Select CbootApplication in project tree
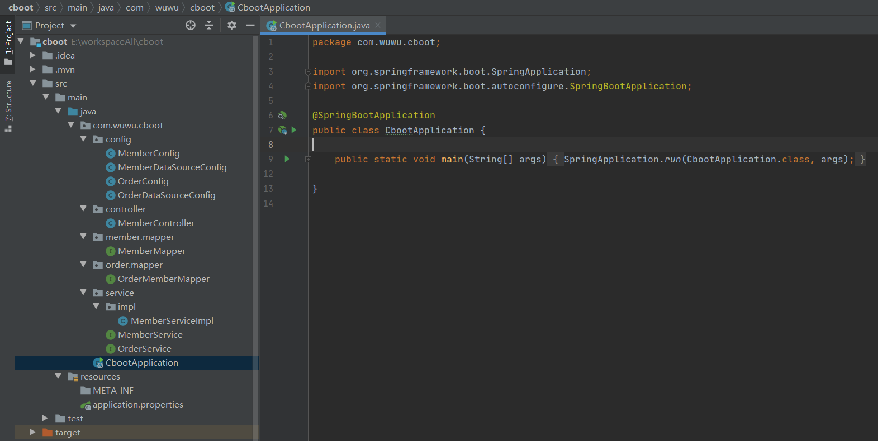878x441 pixels. pyautogui.click(x=141, y=362)
